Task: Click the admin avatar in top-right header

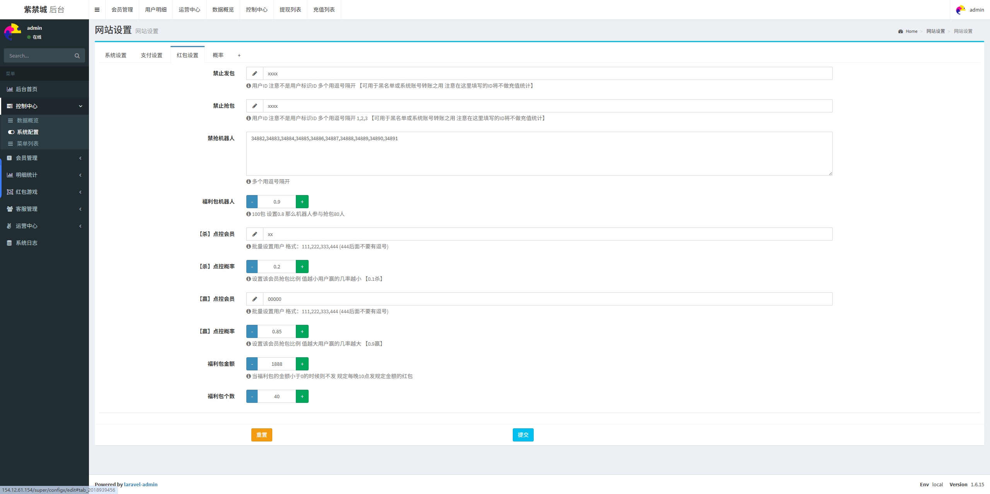Action: tap(961, 10)
